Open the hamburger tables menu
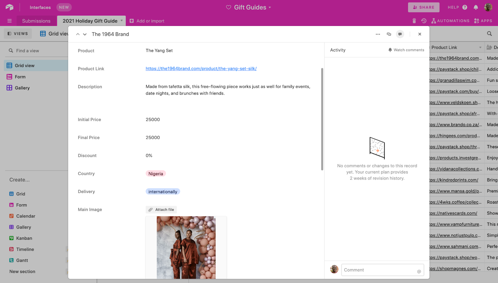This screenshot has width=498, height=283. click(9, 21)
